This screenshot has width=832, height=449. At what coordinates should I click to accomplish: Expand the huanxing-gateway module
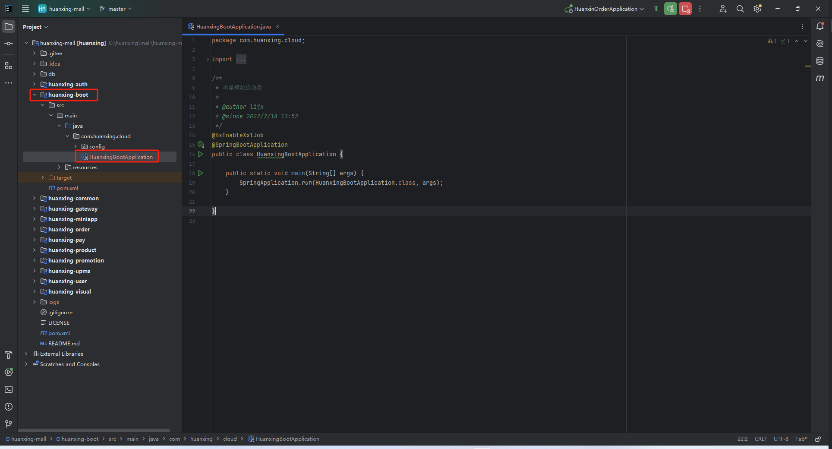(x=35, y=209)
